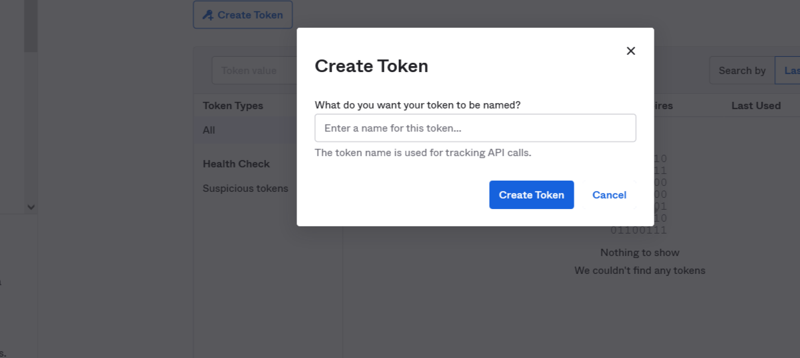Close the Create Token dialog with X

[x=631, y=51]
